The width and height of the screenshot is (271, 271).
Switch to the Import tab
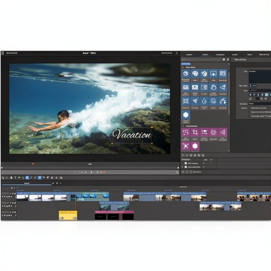[x=189, y=55]
